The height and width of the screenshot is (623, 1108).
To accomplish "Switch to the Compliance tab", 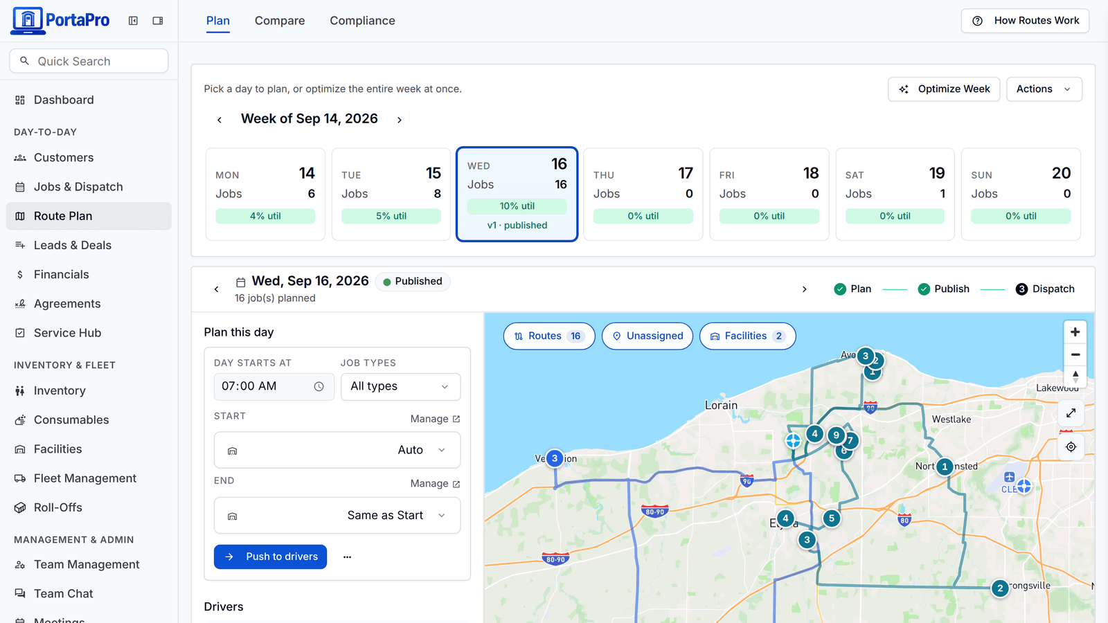I will tap(362, 21).
